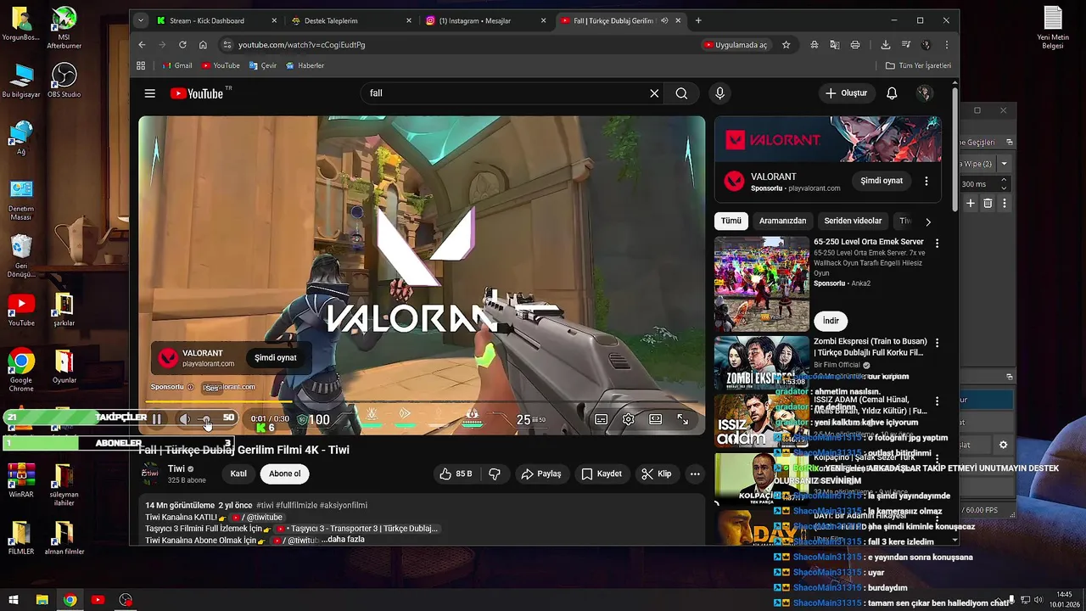Open the Chrome apps grid icon

(141, 65)
